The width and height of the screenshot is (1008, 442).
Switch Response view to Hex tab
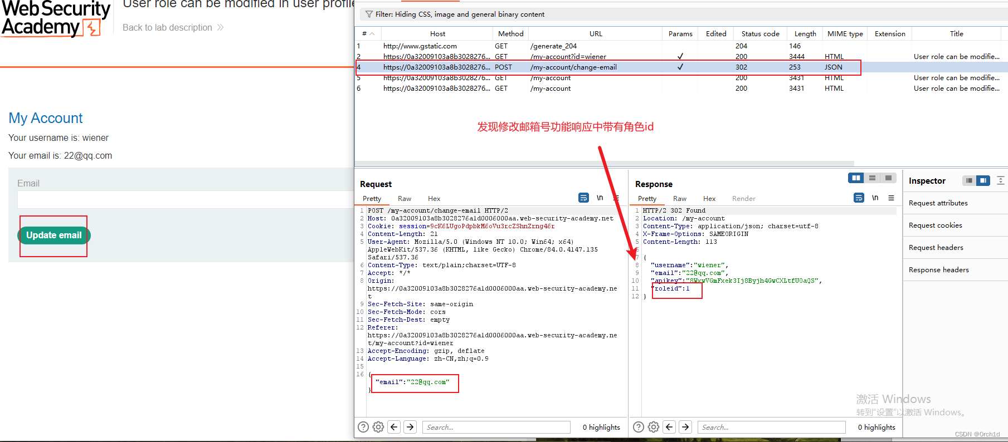click(709, 199)
